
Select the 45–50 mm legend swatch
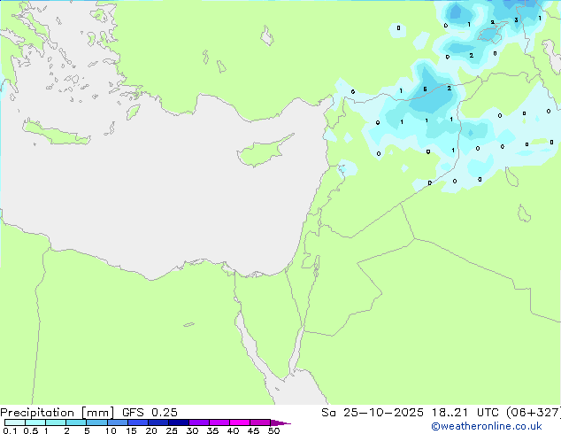click(260, 422)
